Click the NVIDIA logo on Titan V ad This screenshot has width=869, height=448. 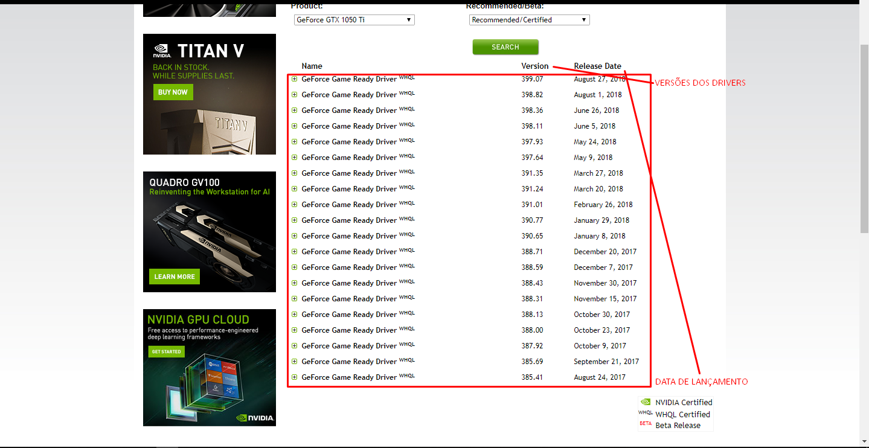(x=161, y=50)
